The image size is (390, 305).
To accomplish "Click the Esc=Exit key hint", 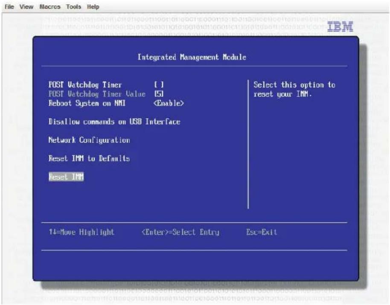I will click(x=262, y=232).
